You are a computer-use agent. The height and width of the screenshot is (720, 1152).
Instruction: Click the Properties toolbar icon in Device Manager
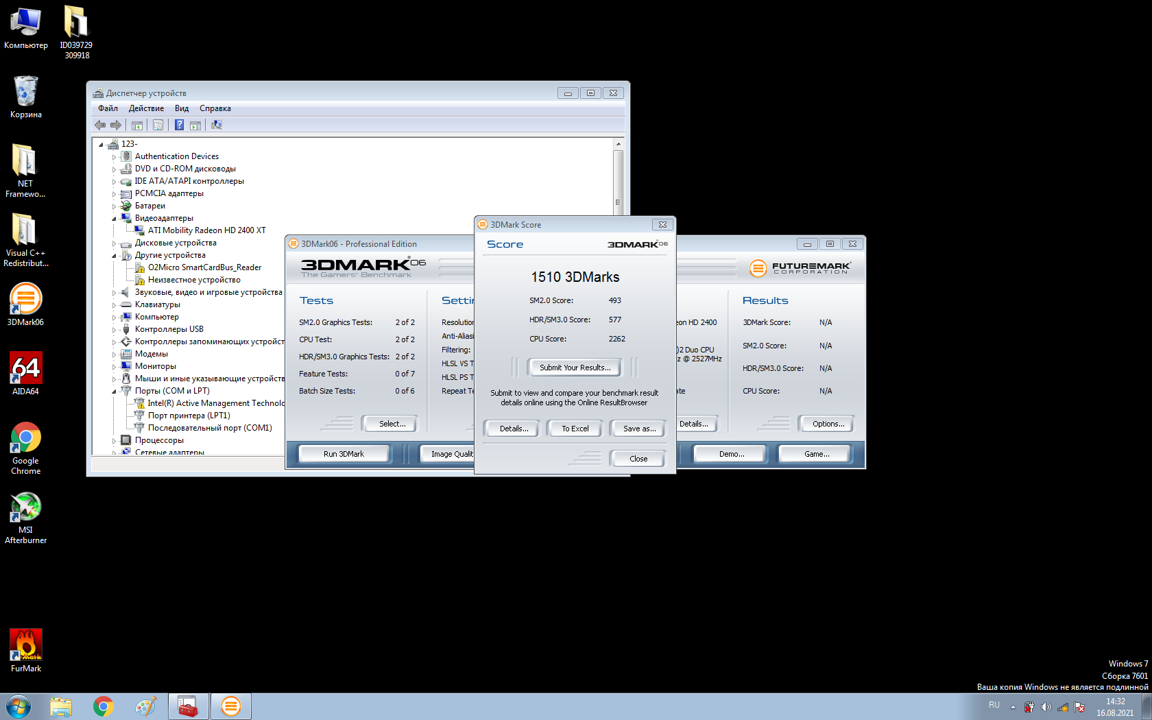158,125
